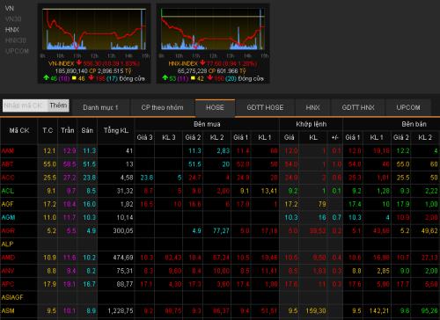Open the GDTT HNX tab

click(358, 107)
